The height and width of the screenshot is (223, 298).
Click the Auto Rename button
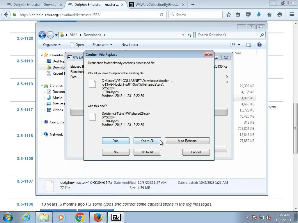pyautogui.click(x=187, y=141)
